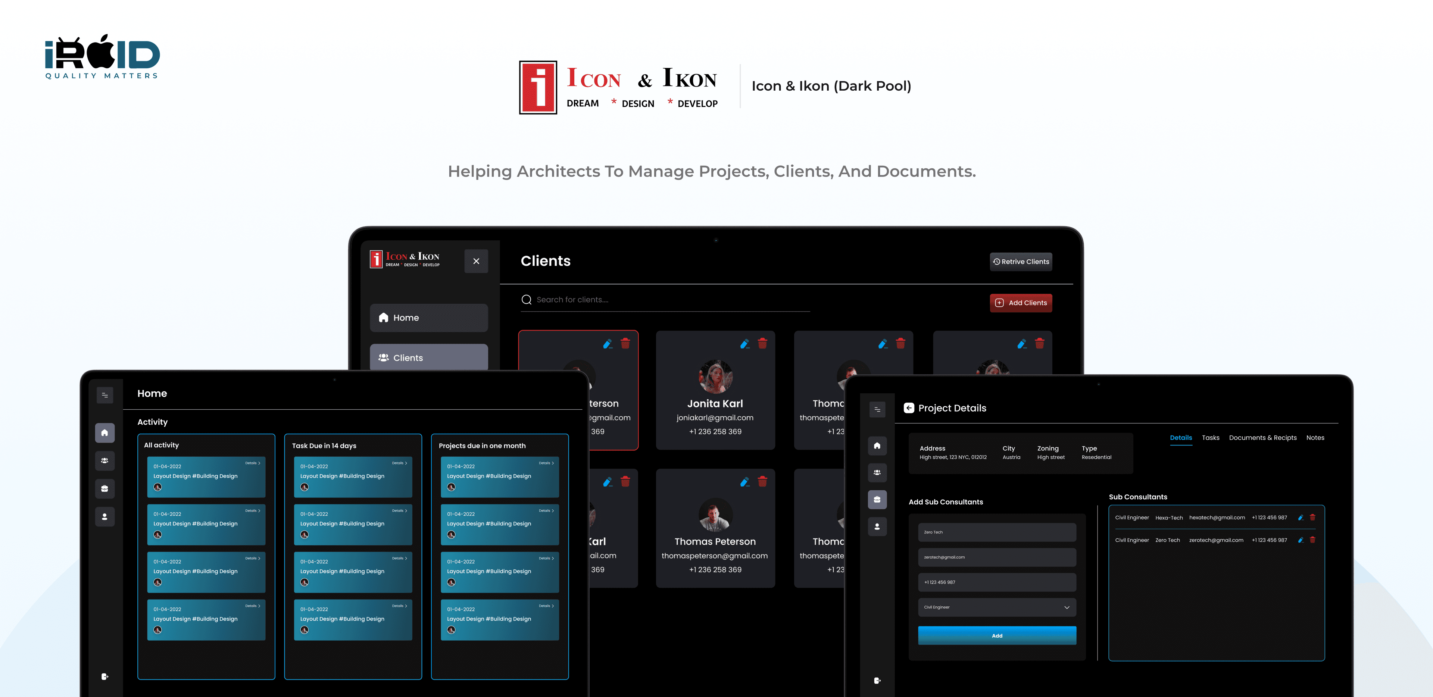Open Details of first Projects due card

click(546, 463)
